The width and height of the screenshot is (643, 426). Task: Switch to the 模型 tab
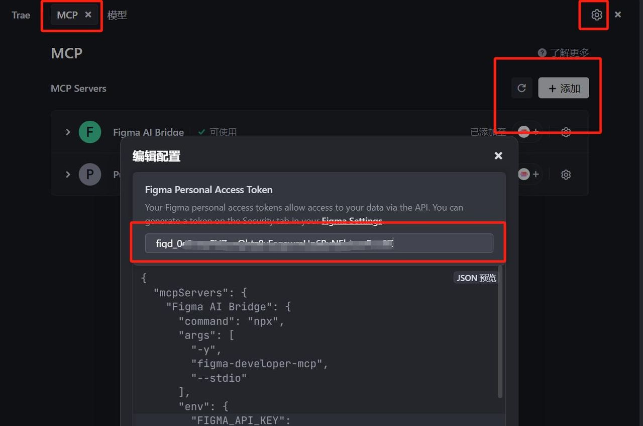pyautogui.click(x=117, y=15)
